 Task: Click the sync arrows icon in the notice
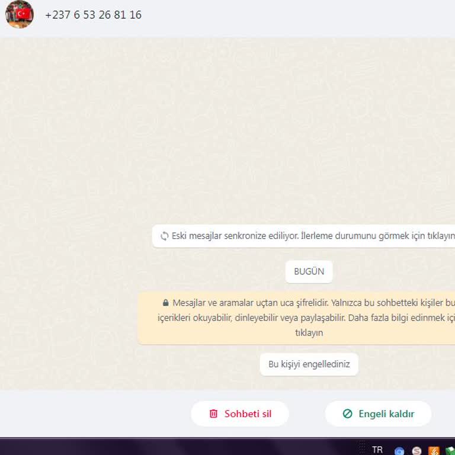[165, 236]
